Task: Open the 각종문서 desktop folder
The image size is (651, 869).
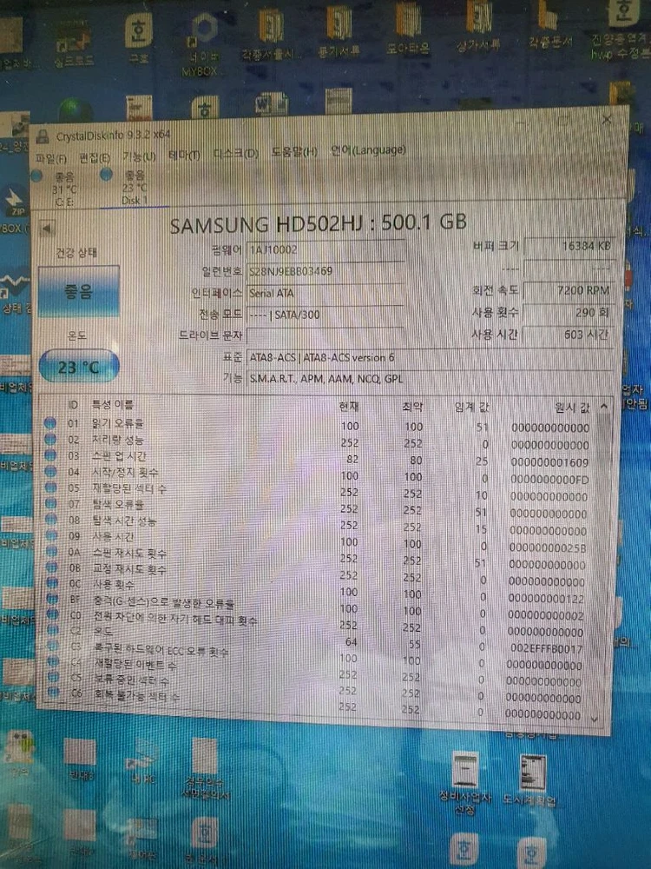Action: tap(549, 24)
